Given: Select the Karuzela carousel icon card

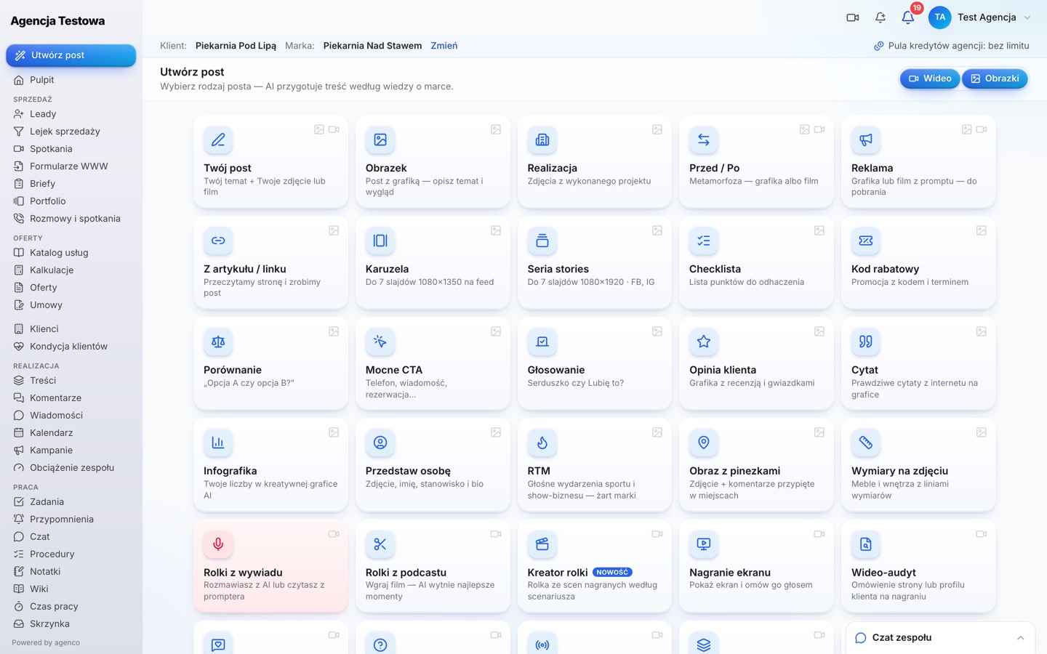Looking at the screenshot, I should pos(380,241).
